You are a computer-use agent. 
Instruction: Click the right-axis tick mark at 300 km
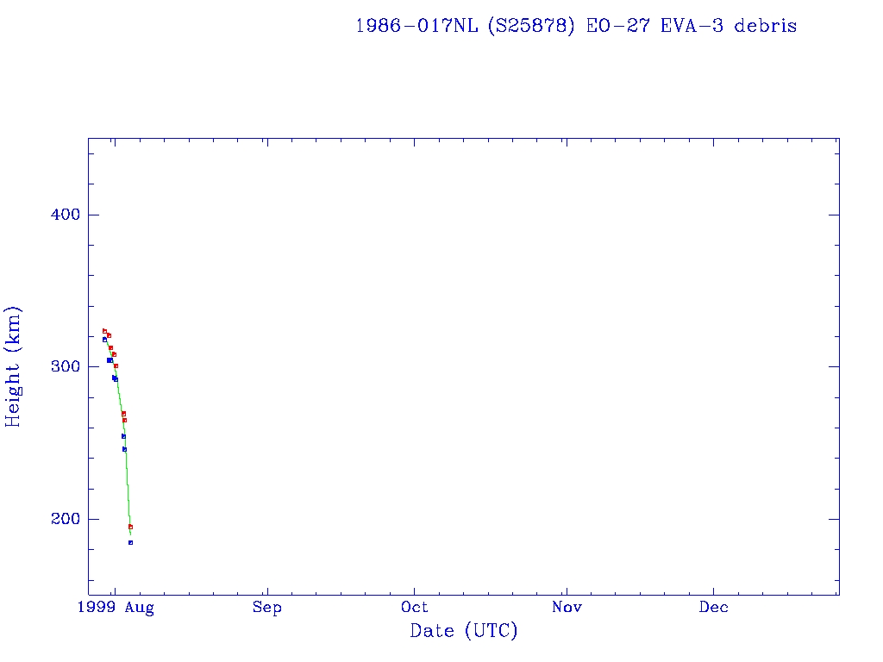(x=834, y=366)
